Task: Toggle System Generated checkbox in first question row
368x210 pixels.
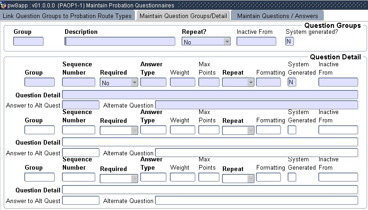Action: pos(292,83)
